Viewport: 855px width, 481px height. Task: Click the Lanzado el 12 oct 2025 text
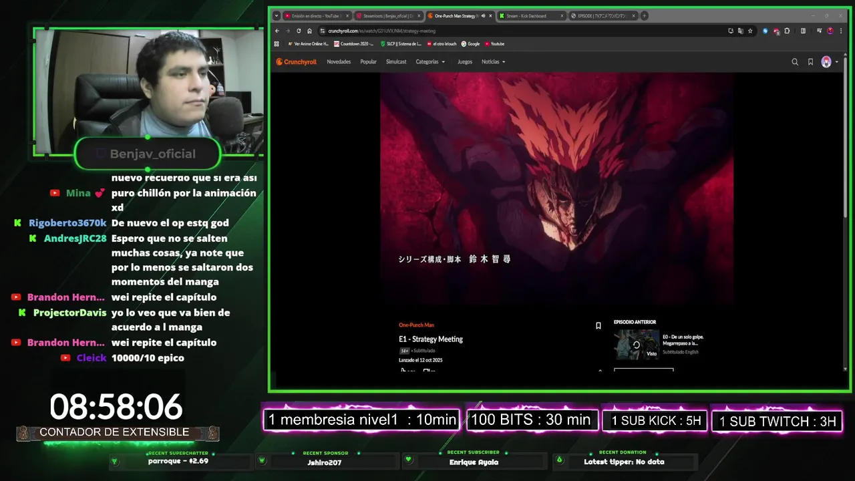421,360
